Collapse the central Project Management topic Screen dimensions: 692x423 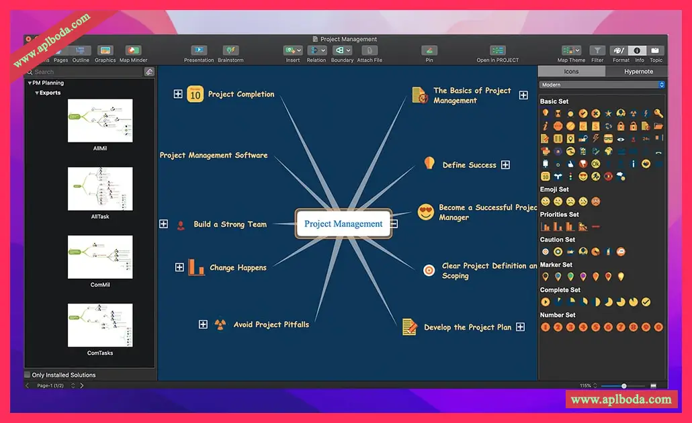tap(394, 224)
